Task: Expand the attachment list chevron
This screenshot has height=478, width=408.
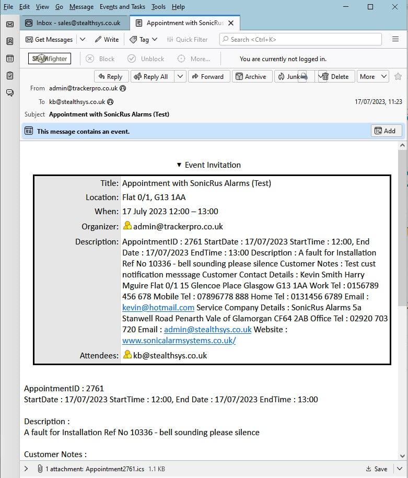Action: 27,469
